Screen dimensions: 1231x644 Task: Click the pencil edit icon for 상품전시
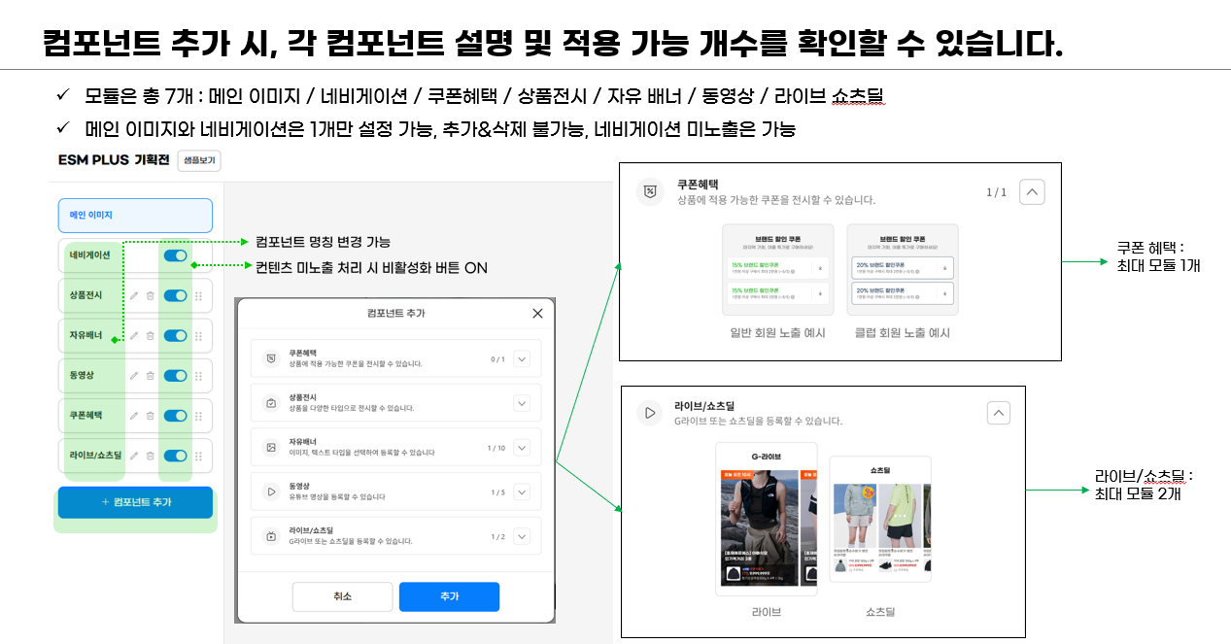[134, 295]
